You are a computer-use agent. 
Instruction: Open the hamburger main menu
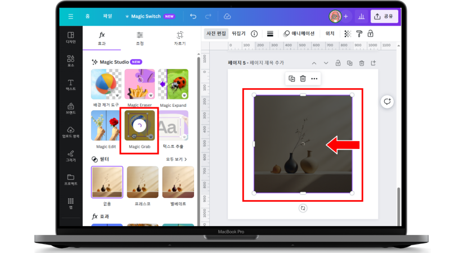(71, 16)
